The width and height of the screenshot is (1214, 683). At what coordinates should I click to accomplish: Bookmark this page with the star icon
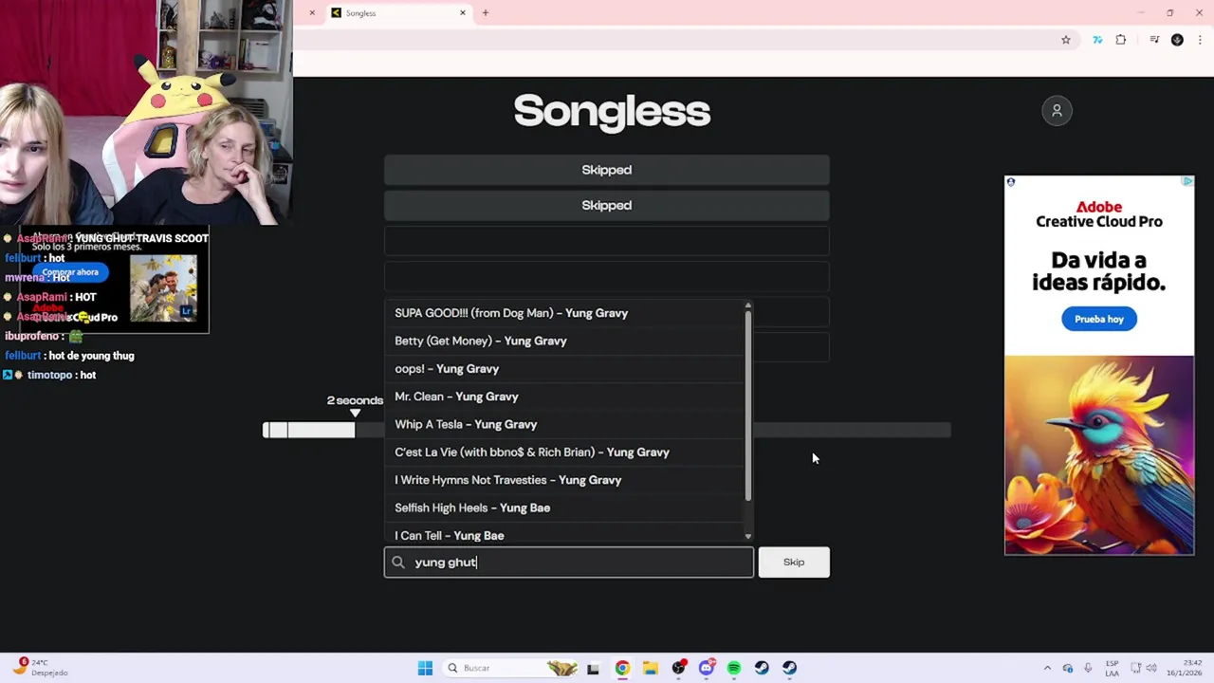(1066, 40)
